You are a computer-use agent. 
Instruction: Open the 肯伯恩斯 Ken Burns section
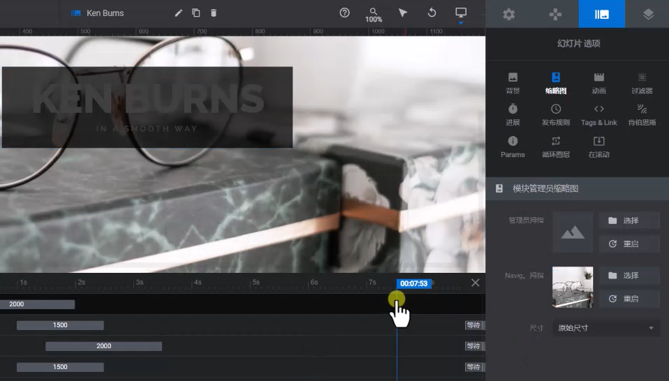coord(642,115)
